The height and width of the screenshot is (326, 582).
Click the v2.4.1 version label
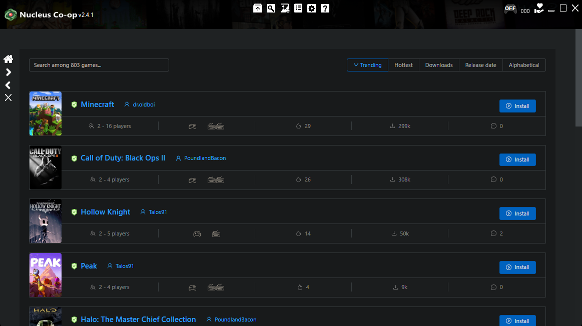point(86,15)
